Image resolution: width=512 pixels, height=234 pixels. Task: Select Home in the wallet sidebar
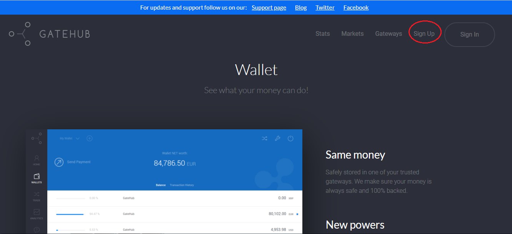coord(37,160)
